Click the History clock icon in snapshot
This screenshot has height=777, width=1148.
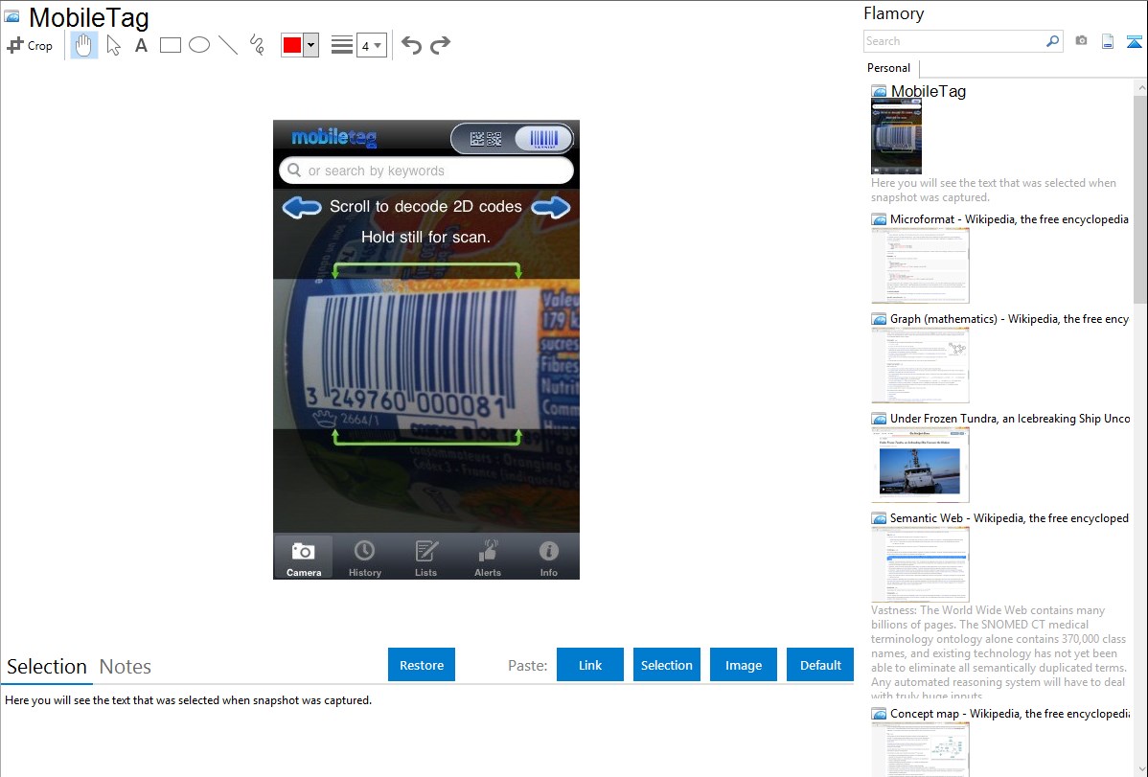364,551
